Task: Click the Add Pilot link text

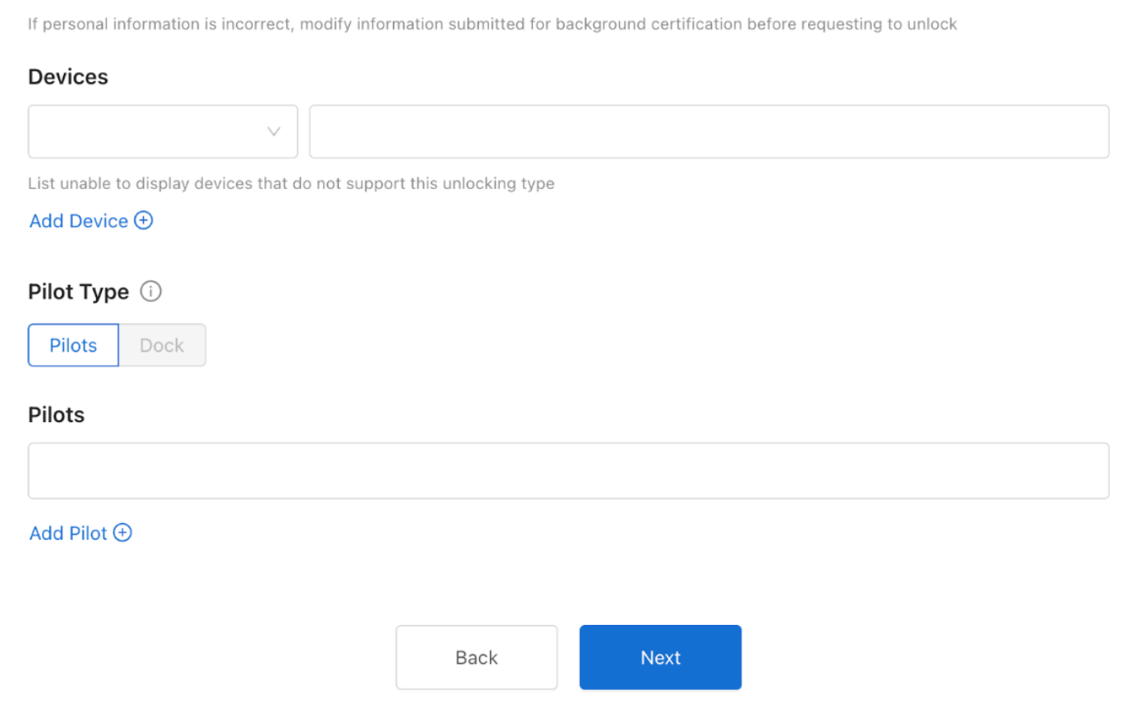Action: tap(69, 534)
